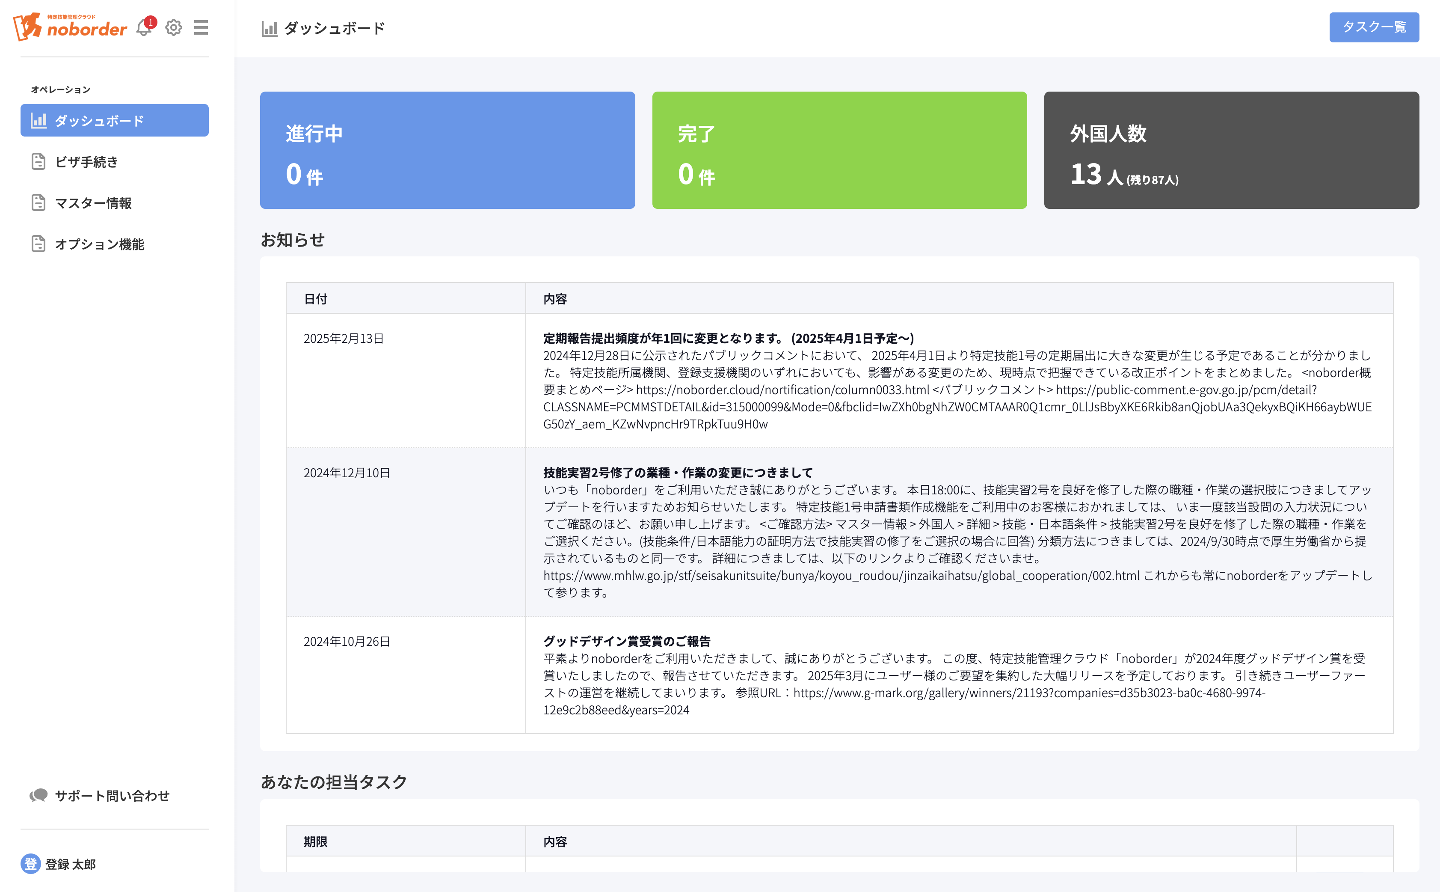Expand the オプション機能 menu

pyautogui.click(x=99, y=244)
